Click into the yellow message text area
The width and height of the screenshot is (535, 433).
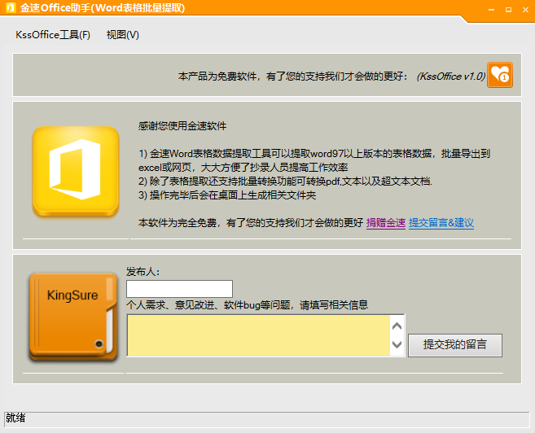click(259, 335)
